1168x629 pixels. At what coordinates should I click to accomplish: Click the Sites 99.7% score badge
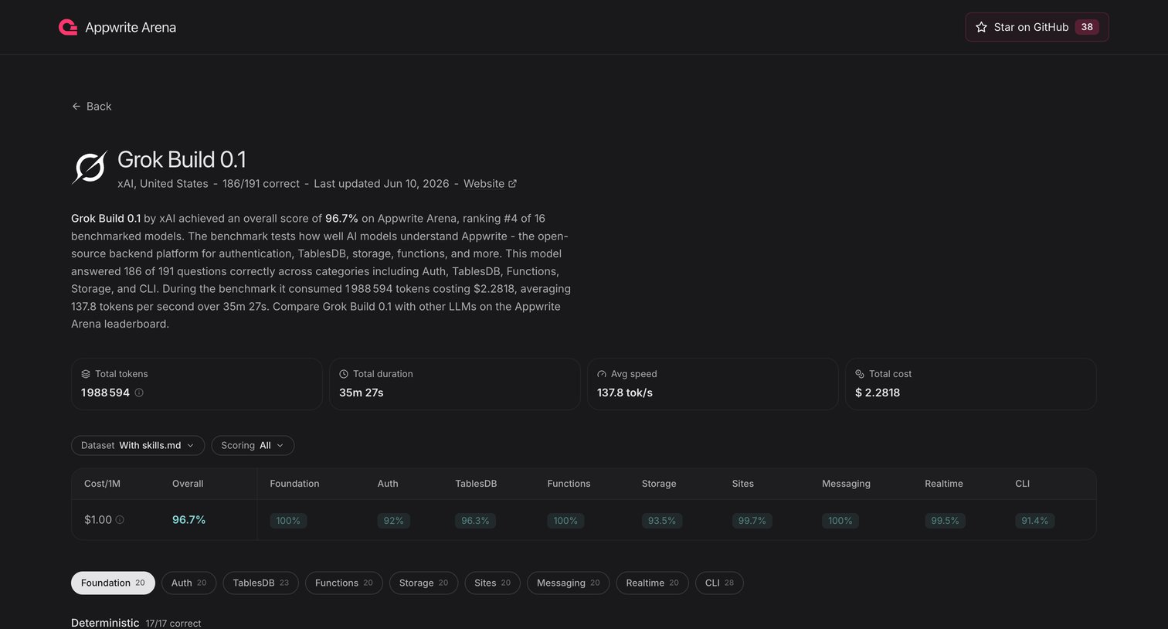tap(752, 521)
